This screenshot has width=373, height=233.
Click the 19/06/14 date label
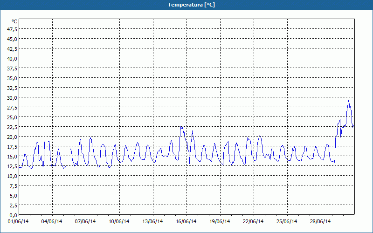pyautogui.click(x=220, y=221)
